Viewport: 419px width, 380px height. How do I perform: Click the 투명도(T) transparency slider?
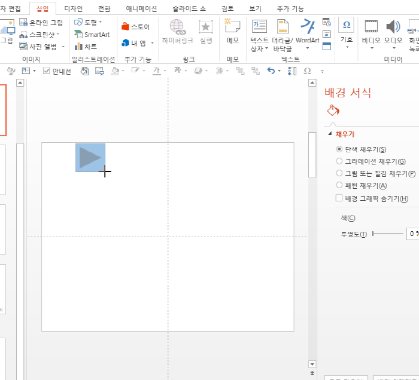point(387,234)
